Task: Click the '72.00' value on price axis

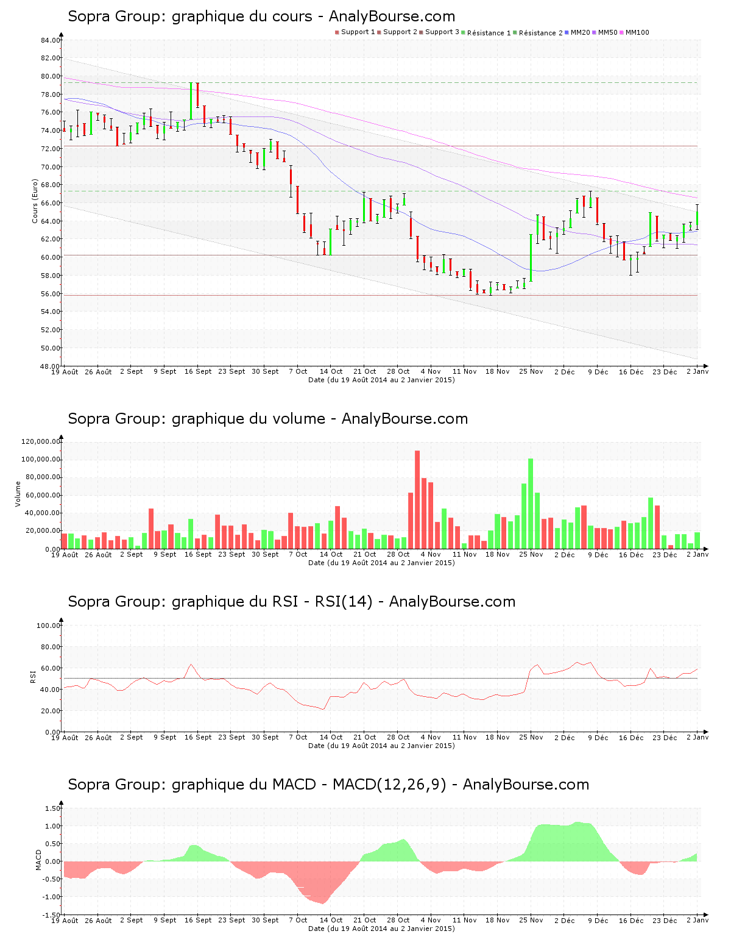Action: coord(51,149)
